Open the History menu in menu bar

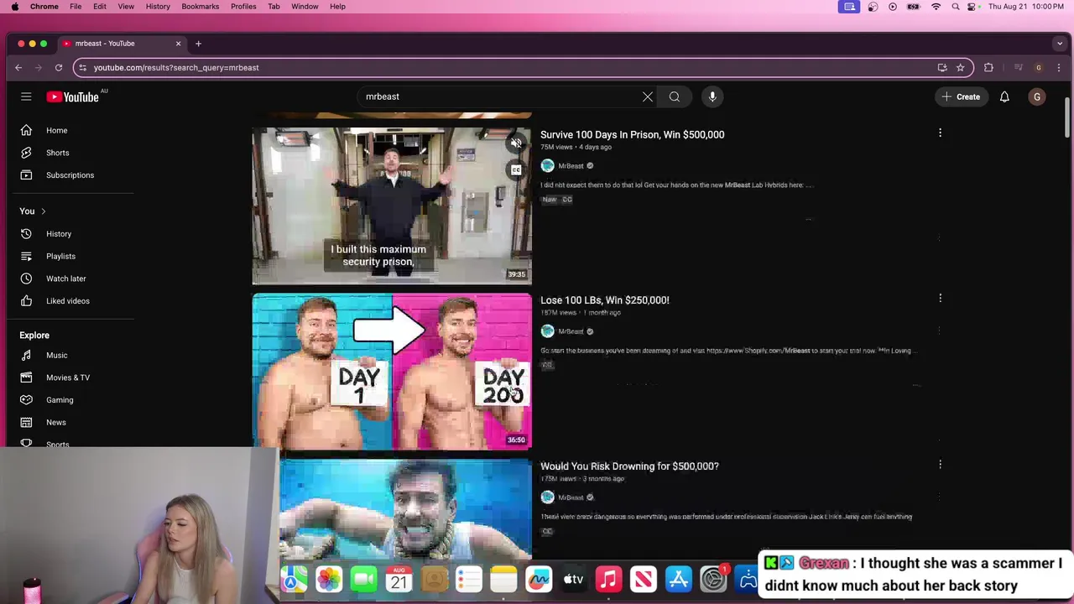[x=158, y=7]
